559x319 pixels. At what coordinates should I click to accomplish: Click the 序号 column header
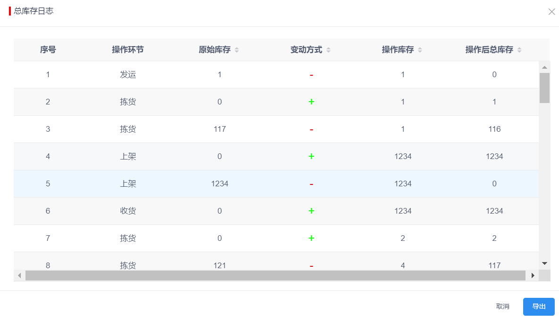[48, 50]
